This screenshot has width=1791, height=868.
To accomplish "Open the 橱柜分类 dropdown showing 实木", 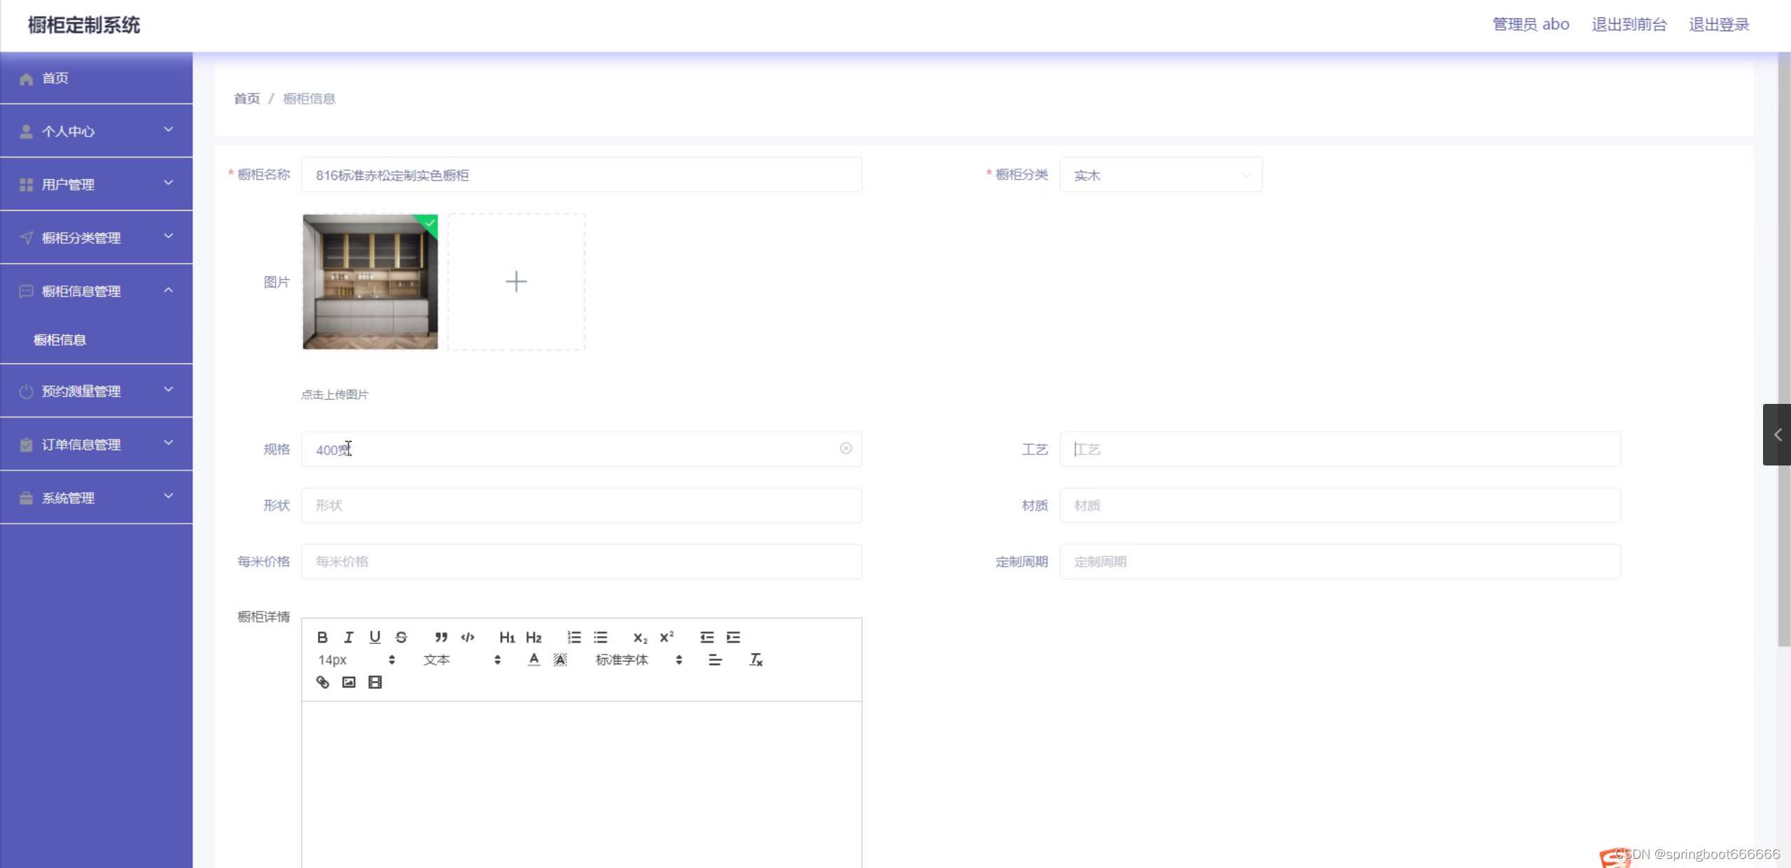I will coord(1160,175).
